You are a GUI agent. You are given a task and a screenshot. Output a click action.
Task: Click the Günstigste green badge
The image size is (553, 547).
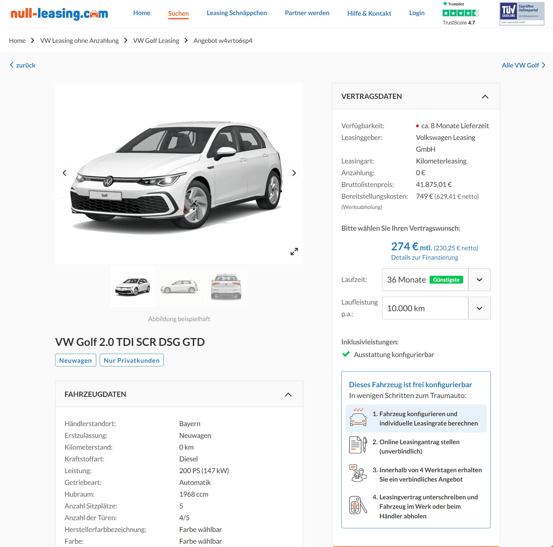[446, 280]
